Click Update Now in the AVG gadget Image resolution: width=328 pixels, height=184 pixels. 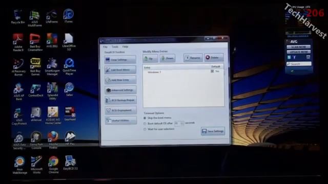pyautogui.click(x=298, y=52)
